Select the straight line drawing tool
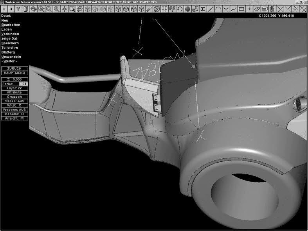 pos(211,9)
